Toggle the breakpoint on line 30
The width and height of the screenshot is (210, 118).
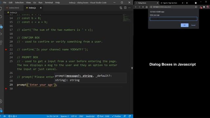pos(6,88)
